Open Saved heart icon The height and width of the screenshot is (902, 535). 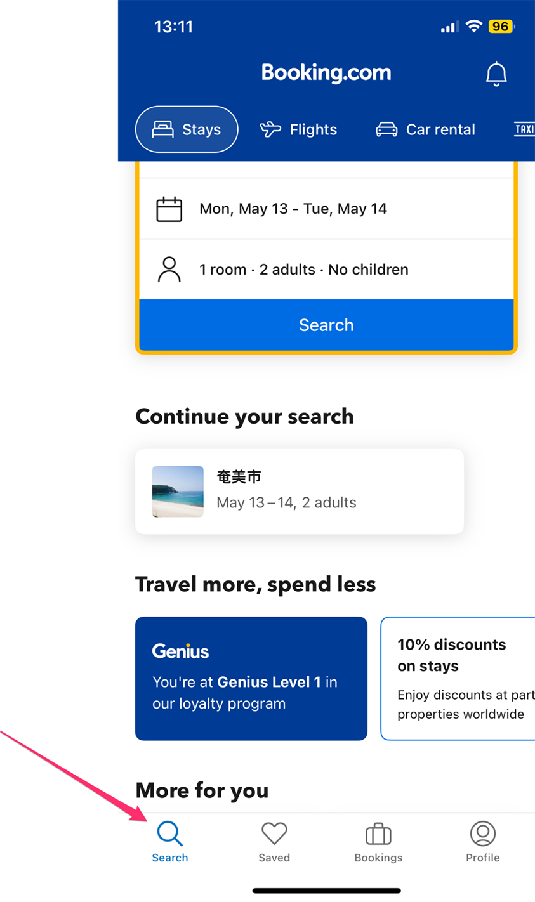coord(274,833)
